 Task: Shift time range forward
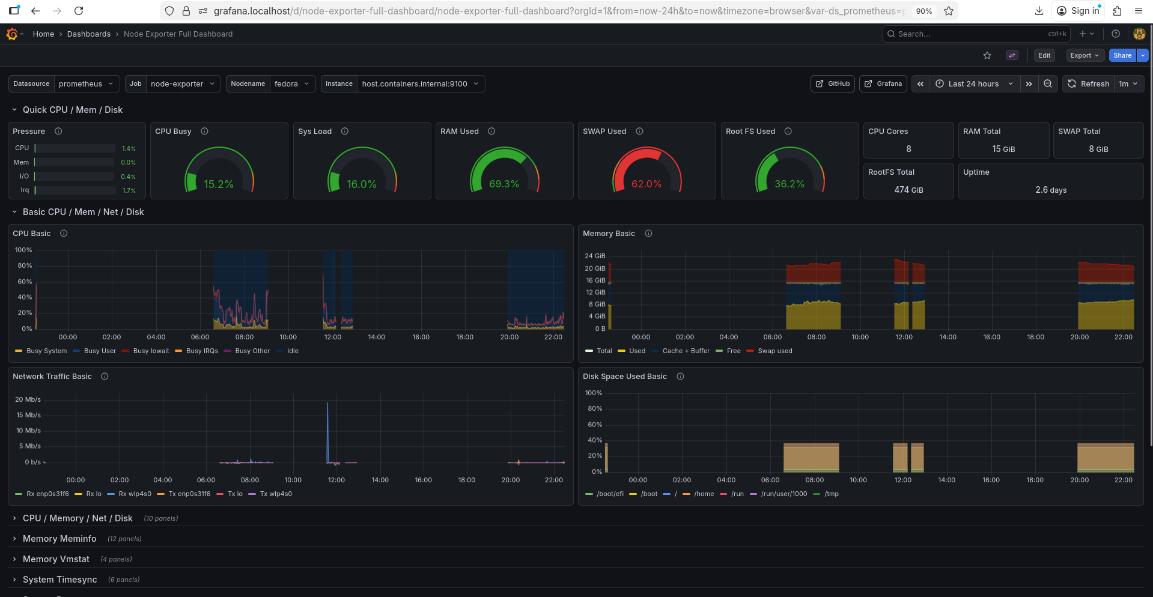[x=1029, y=84]
